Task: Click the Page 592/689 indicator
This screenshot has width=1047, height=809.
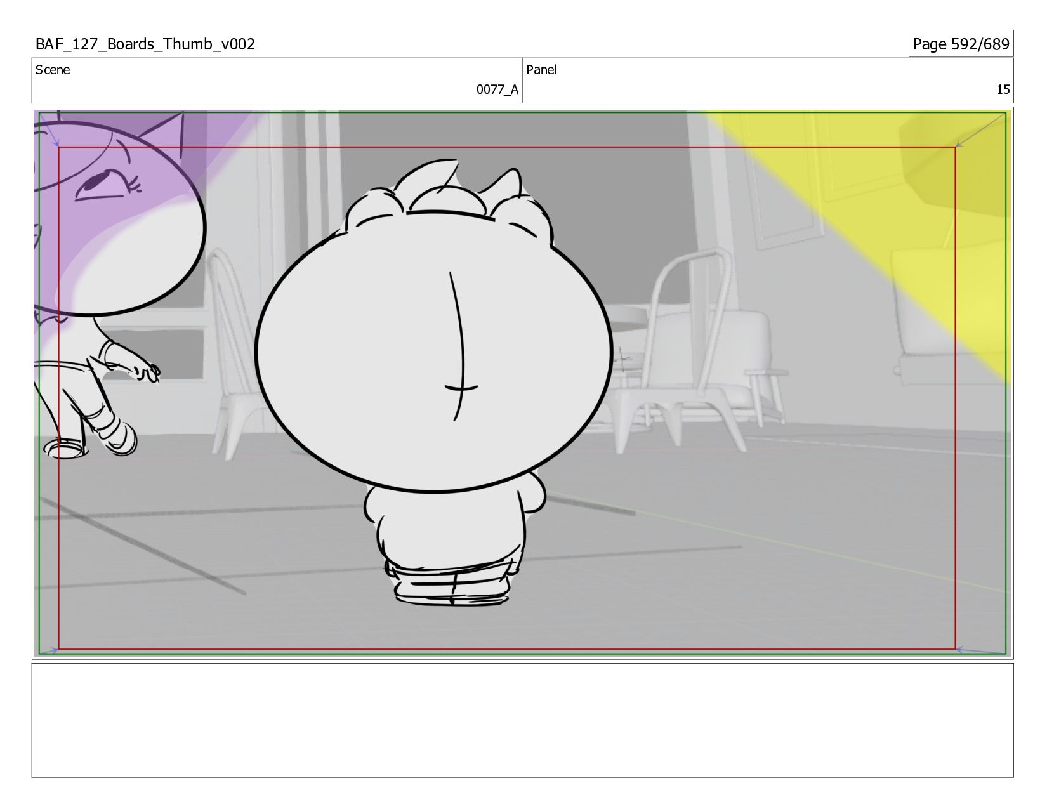Action: pyautogui.click(x=961, y=44)
